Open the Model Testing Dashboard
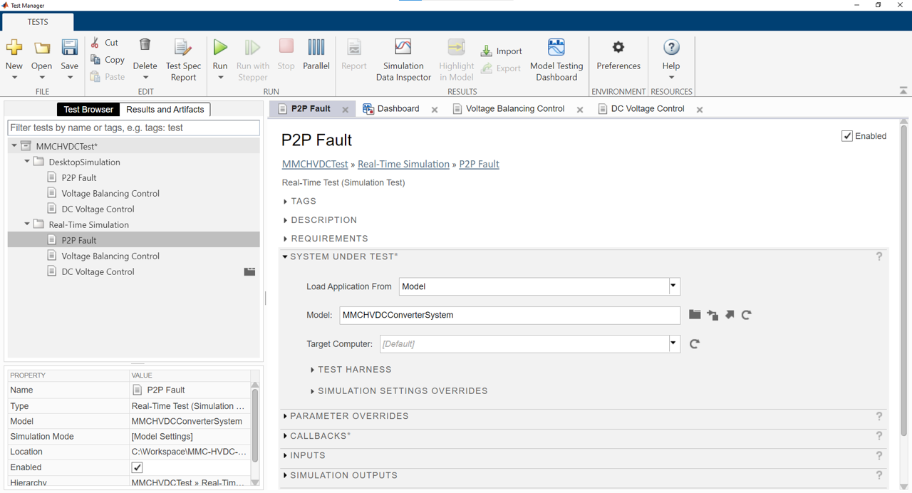Screen dimensions: 912x493 tap(556, 60)
